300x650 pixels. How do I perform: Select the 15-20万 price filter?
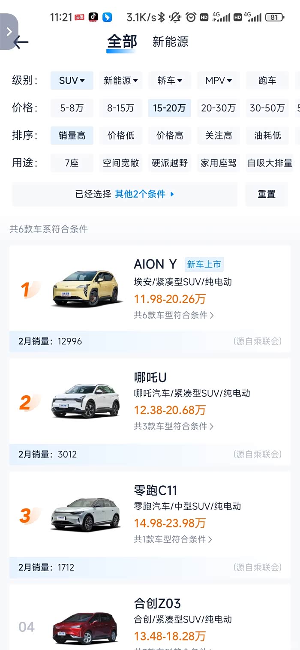pos(170,108)
